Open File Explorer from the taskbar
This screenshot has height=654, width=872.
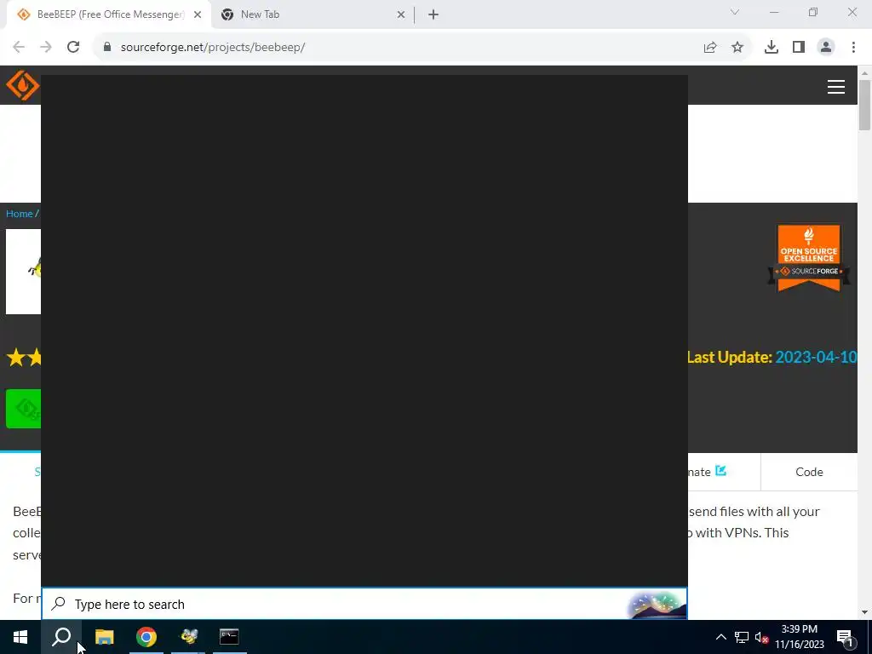pos(104,637)
